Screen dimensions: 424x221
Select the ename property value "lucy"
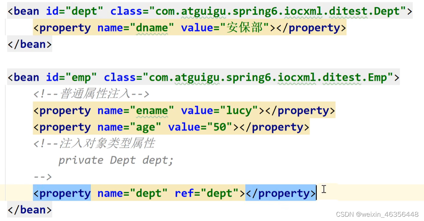click(x=239, y=110)
